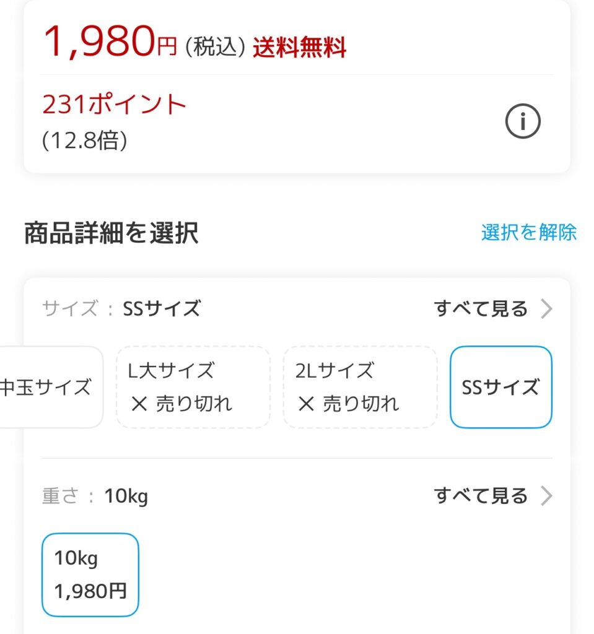
Task: Click the chevron arrow in the 重さ row
Action: (x=546, y=496)
